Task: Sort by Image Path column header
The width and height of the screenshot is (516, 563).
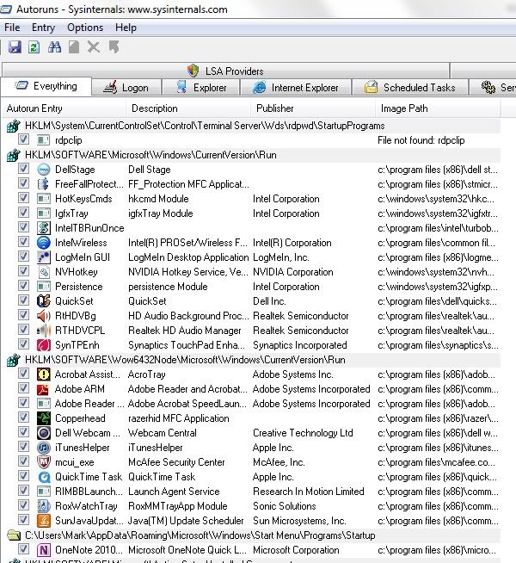Action: 438,108
